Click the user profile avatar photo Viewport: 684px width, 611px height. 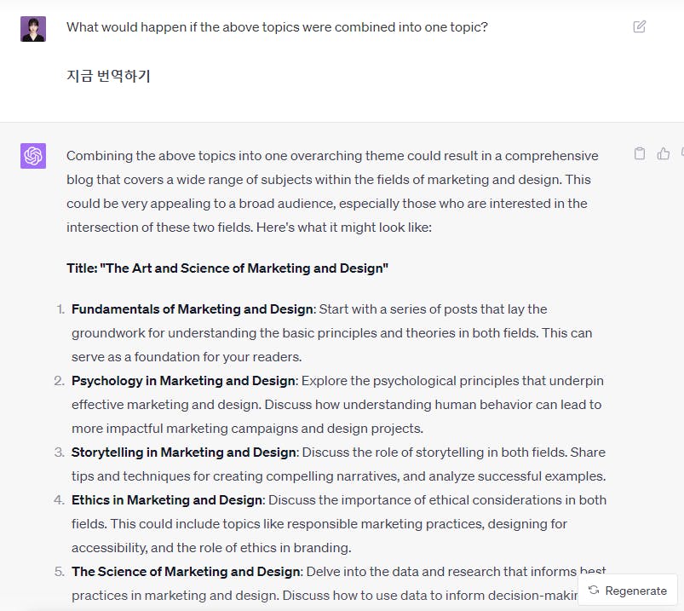33,28
